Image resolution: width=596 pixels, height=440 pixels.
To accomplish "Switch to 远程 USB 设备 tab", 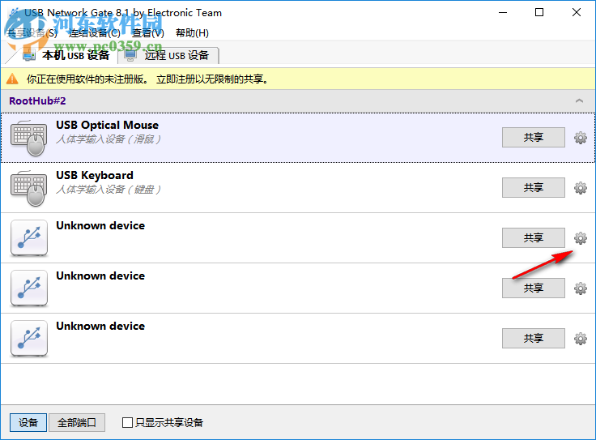I will tap(168, 56).
